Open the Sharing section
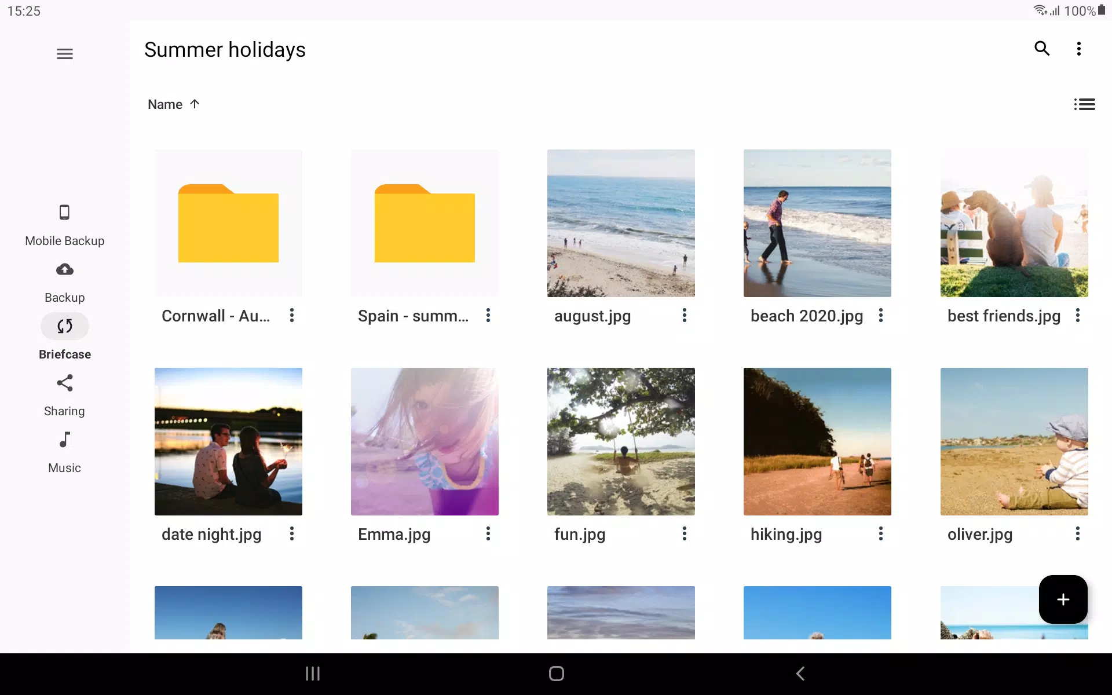The height and width of the screenshot is (695, 1112). coord(65,396)
